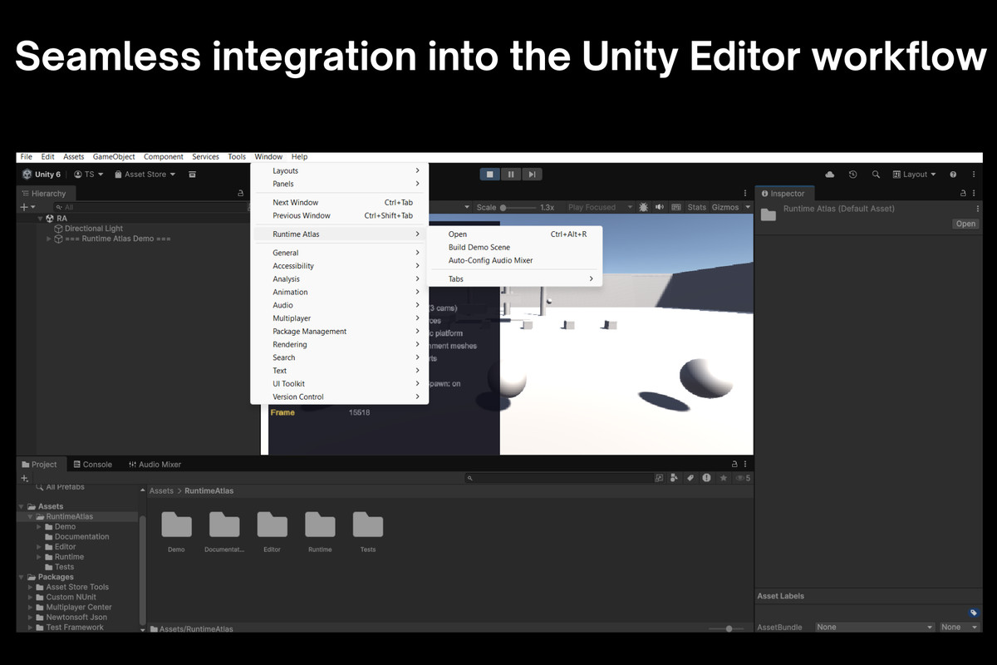This screenshot has width=997, height=665.
Task: Click the Project search field
Action: pos(558,478)
